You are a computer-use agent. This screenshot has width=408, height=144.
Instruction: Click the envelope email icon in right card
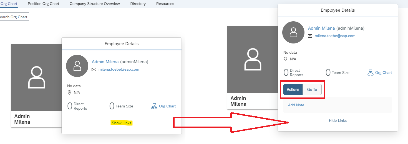[x=310, y=36]
